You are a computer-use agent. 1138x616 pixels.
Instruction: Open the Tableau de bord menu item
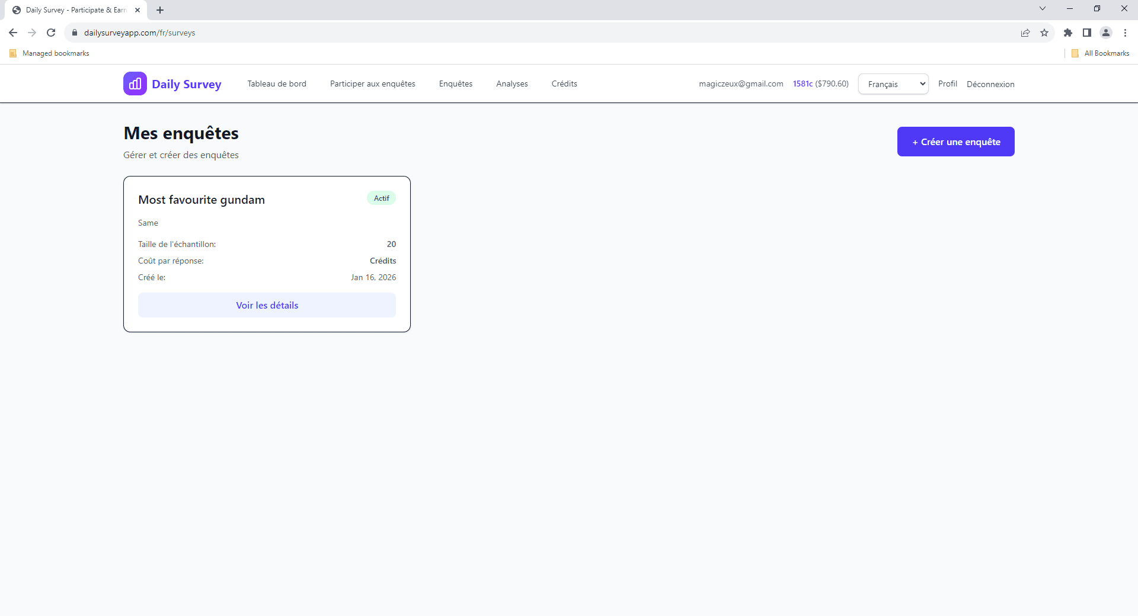(277, 84)
